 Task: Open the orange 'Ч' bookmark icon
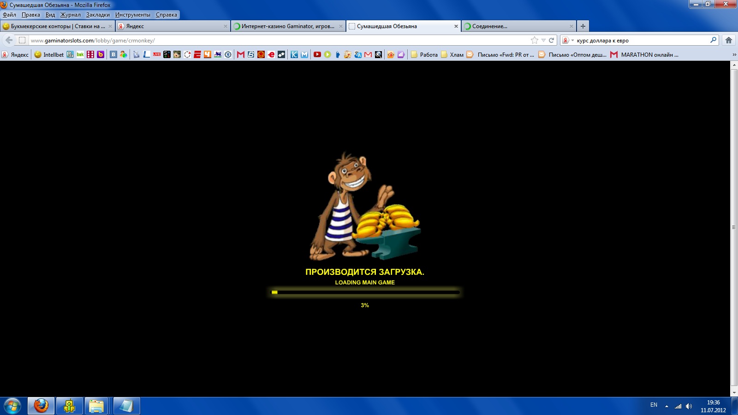(208, 54)
